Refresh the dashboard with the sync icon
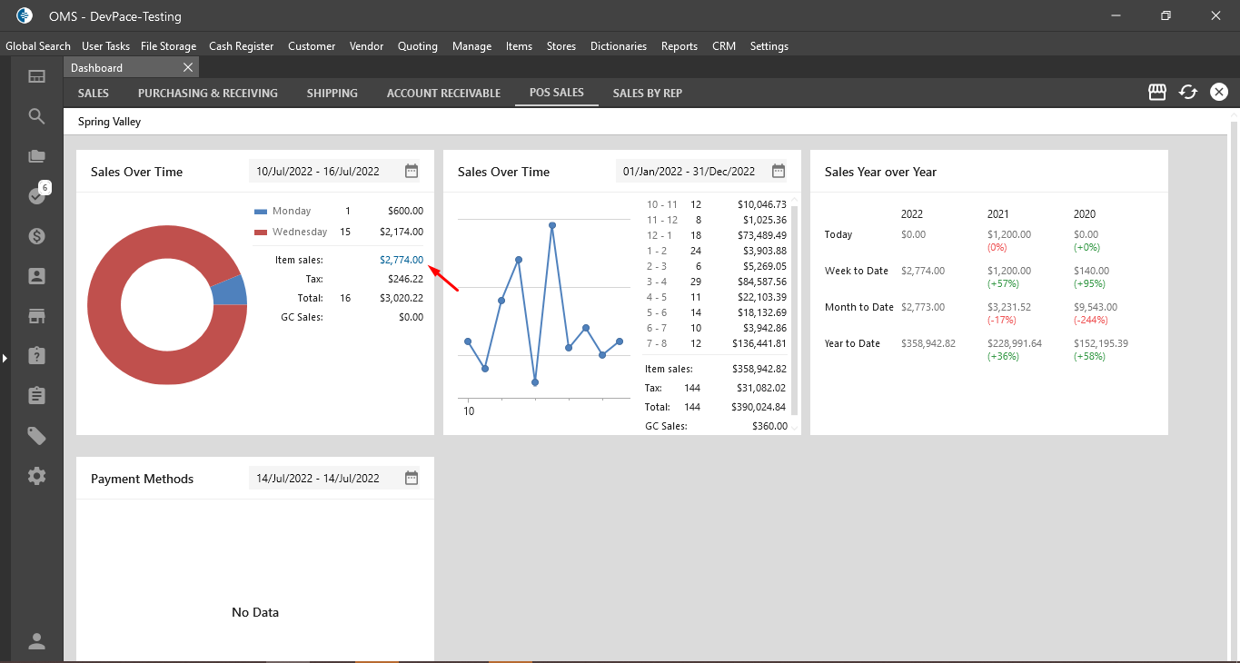The image size is (1240, 663). (1188, 92)
